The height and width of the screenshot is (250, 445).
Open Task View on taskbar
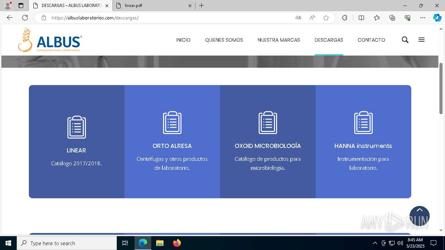click(125, 243)
